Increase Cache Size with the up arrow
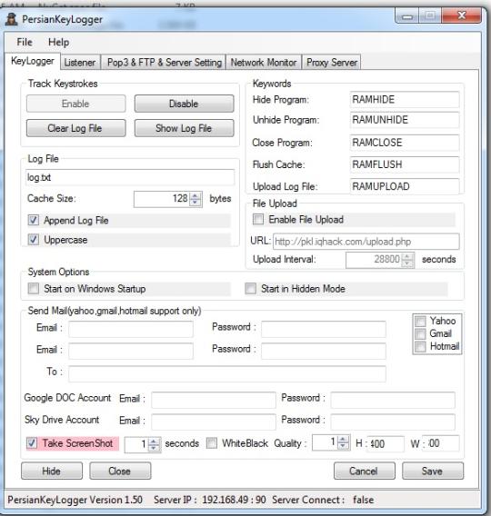This screenshot has height=516, width=491. tap(195, 195)
